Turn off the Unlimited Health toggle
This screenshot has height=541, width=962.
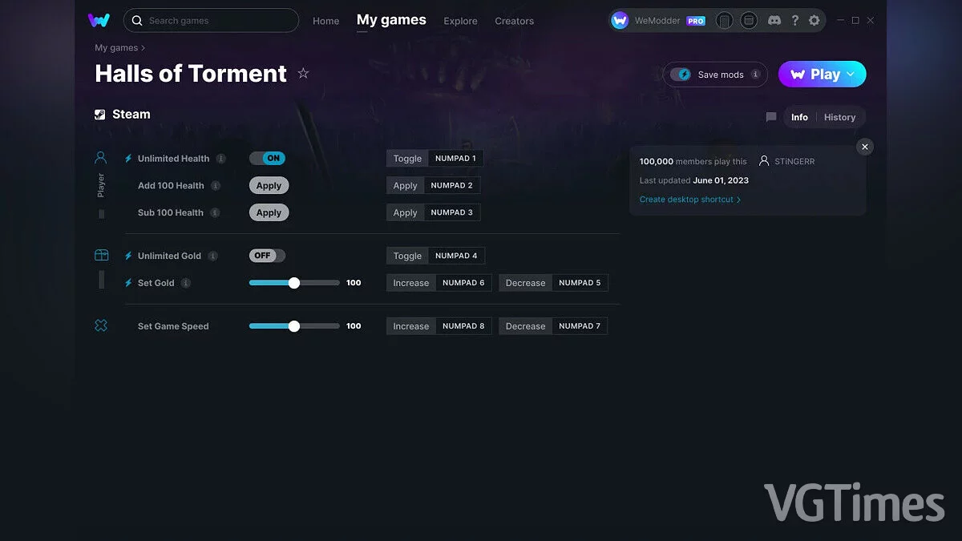(267, 159)
